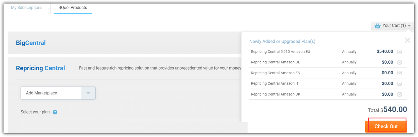This screenshot has height=137, width=418.
Task: Click the Select your plan label
Action: [35, 112]
